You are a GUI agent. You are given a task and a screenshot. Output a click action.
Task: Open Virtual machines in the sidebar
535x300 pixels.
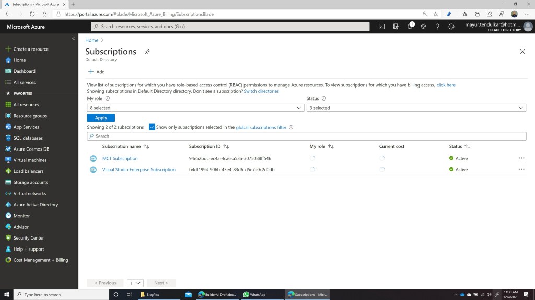point(30,160)
